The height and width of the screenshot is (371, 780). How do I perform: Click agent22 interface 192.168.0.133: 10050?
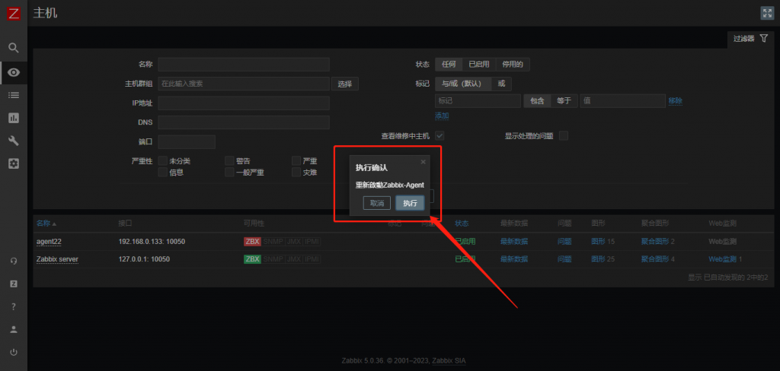pos(152,241)
